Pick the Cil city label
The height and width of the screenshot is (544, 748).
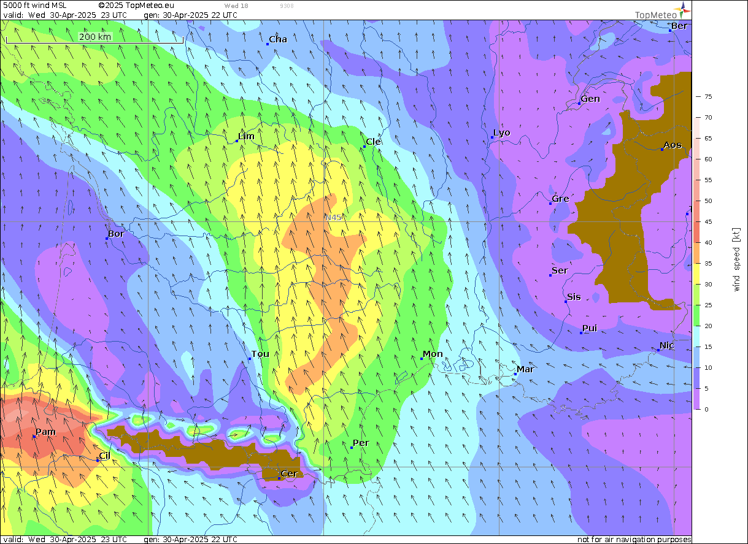click(104, 456)
